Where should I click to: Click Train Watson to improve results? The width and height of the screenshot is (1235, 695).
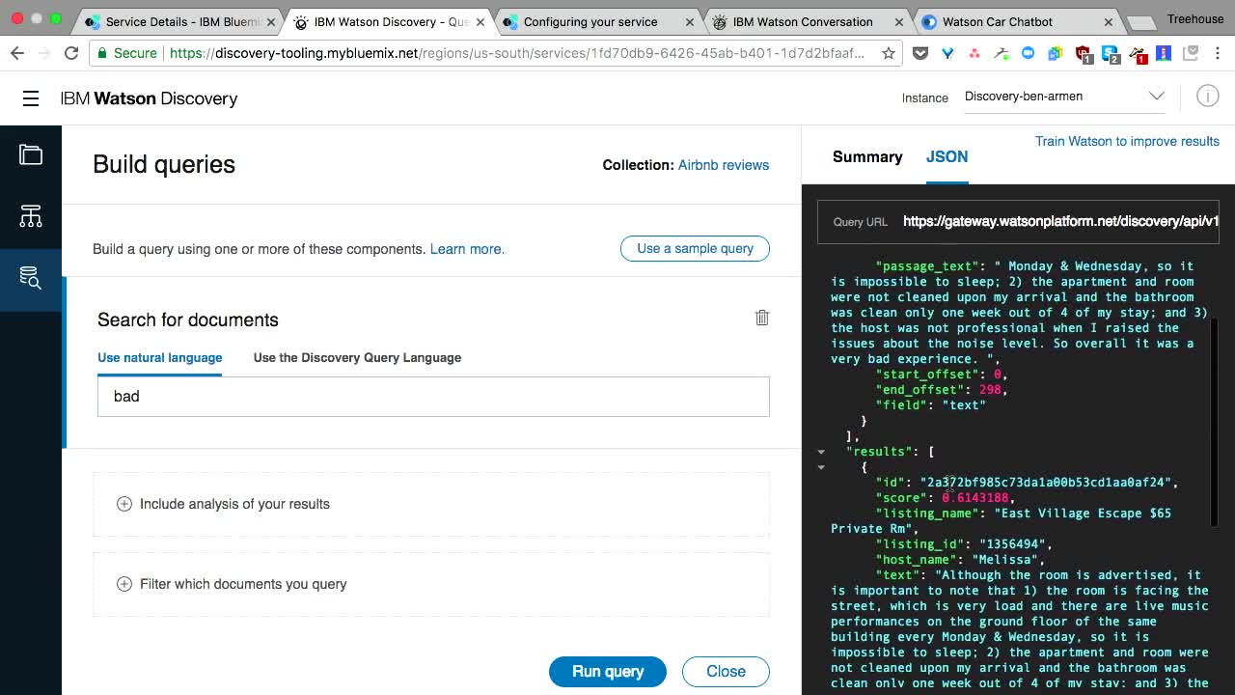click(1127, 141)
